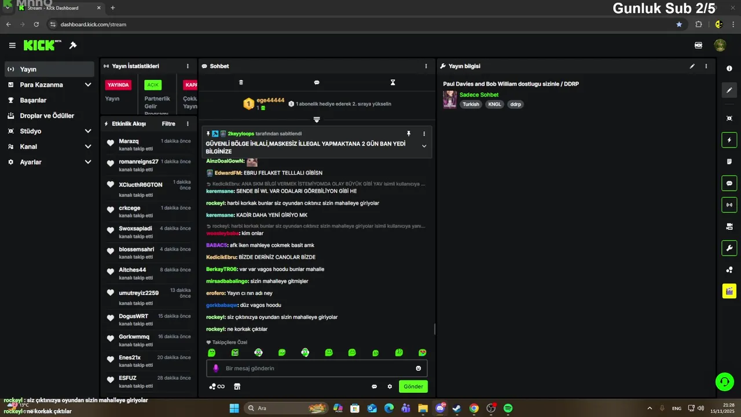Screen dimensions: 741x417
Task: Click the Sadece Sohbet category link
Action: [479, 94]
